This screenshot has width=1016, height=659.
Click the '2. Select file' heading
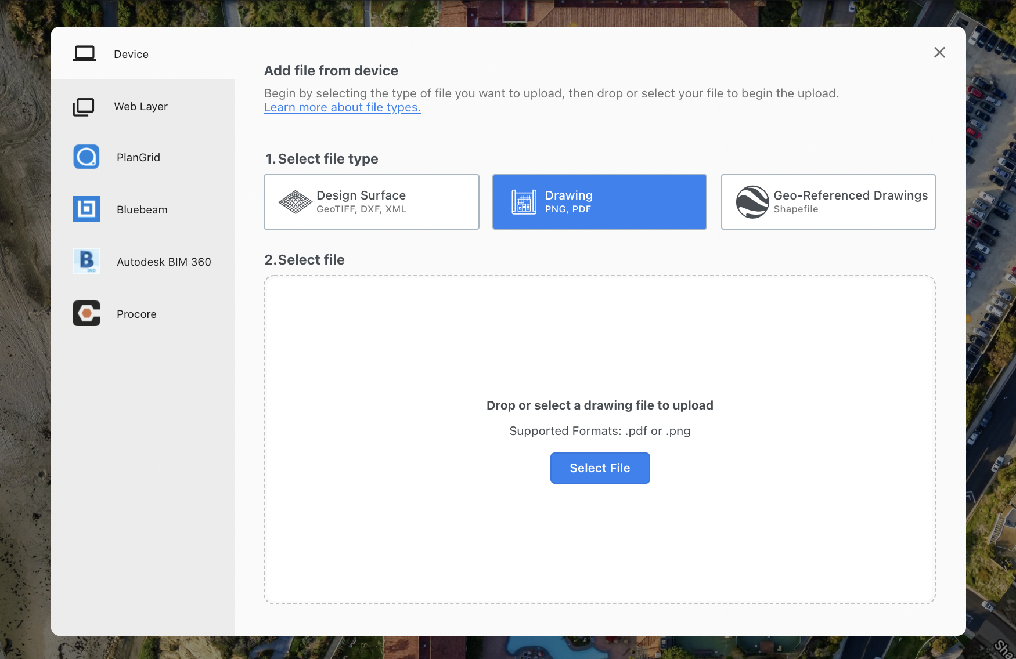point(305,260)
